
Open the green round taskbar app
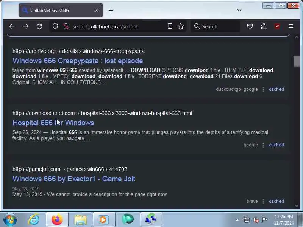128,219
